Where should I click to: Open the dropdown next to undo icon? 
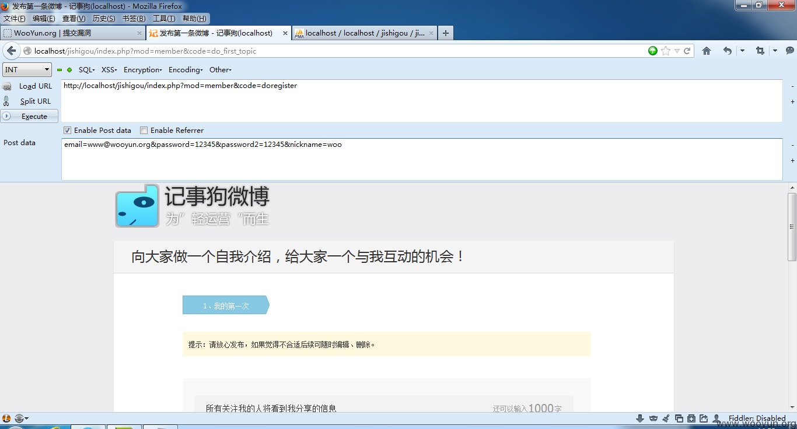[742, 51]
